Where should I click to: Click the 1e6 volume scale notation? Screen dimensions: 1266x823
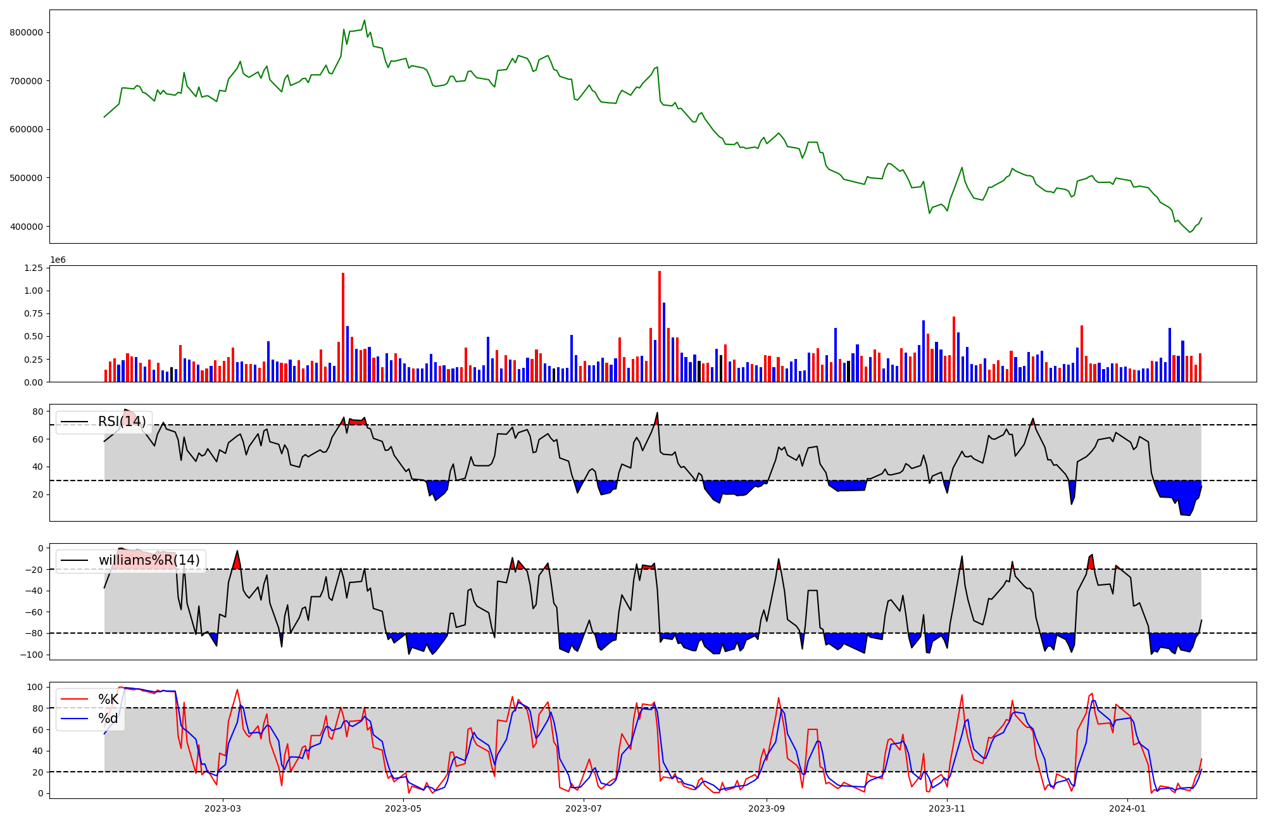click(58, 260)
